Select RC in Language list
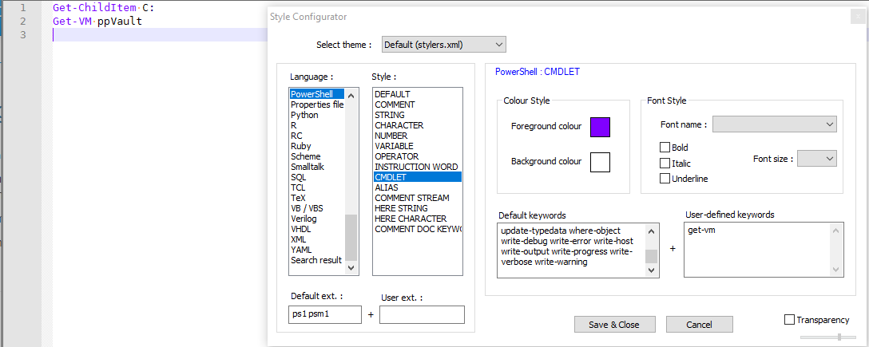 (317, 136)
